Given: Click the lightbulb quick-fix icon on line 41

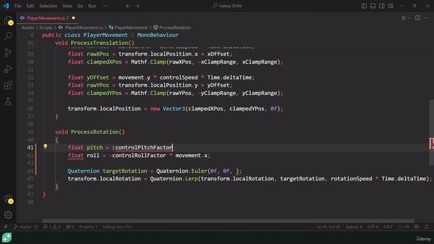Looking at the screenshot, I should point(45,146).
